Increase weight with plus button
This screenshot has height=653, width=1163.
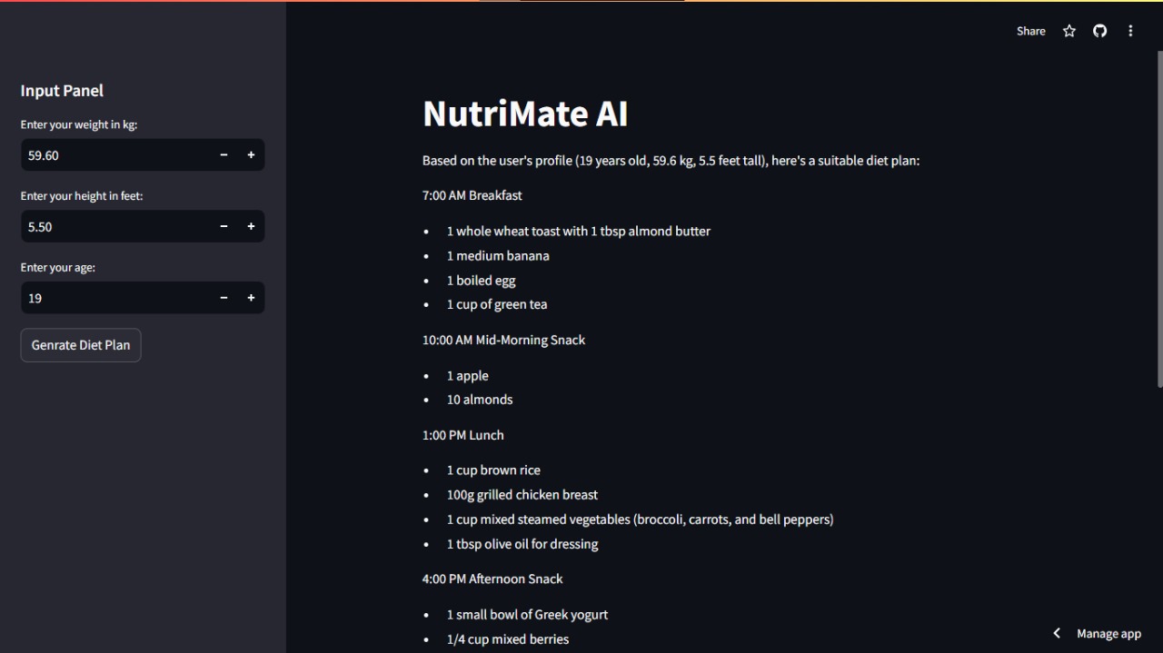(x=251, y=155)
